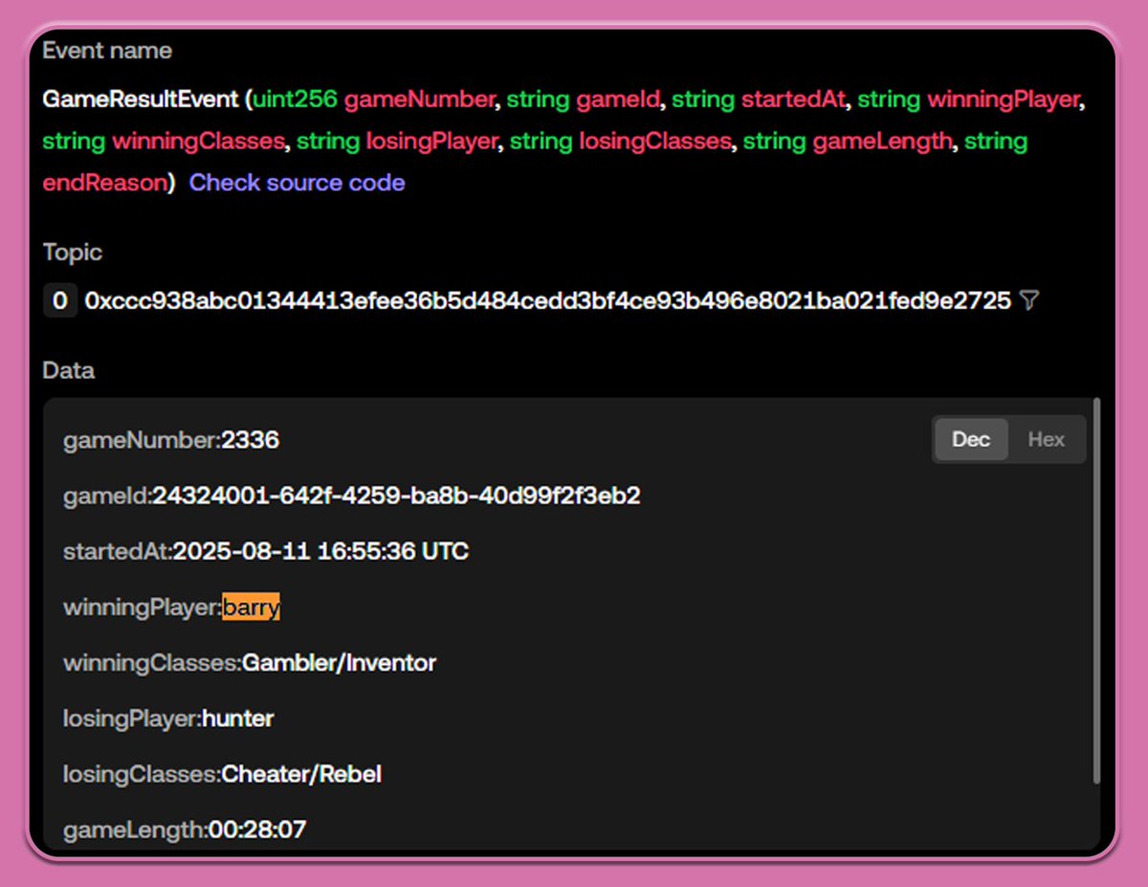Click the gameNumber value 2336
Image resolution: width=1148 pixels, height=887 pixels.
(x=250, y=440)
